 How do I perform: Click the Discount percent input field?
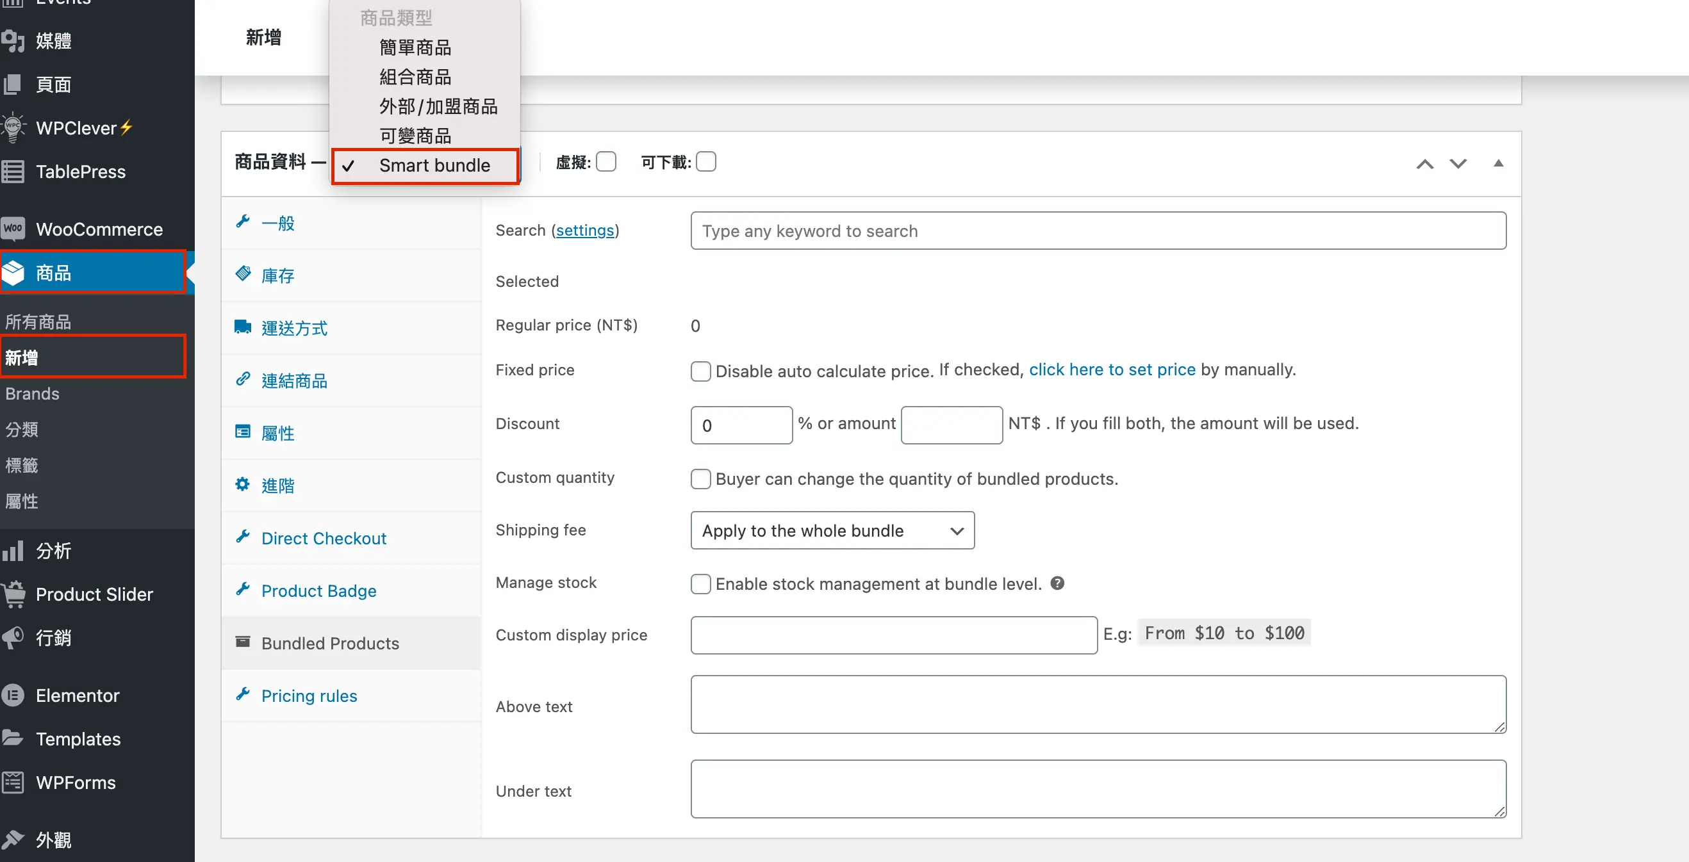tap(741, 425)
